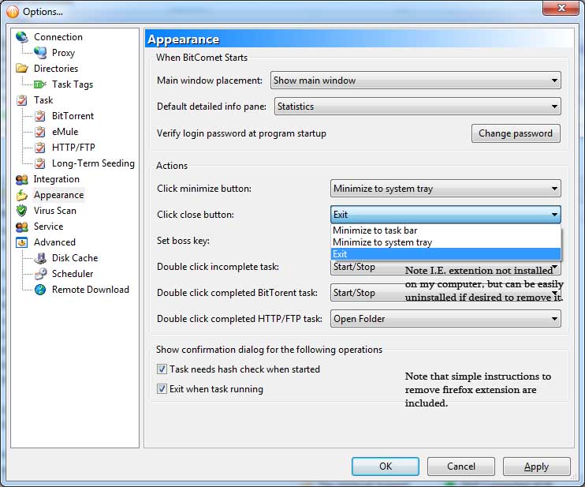Open Long-Term Seeding settings
Viewport: 585px width, 487px height.
coord(93,163)
